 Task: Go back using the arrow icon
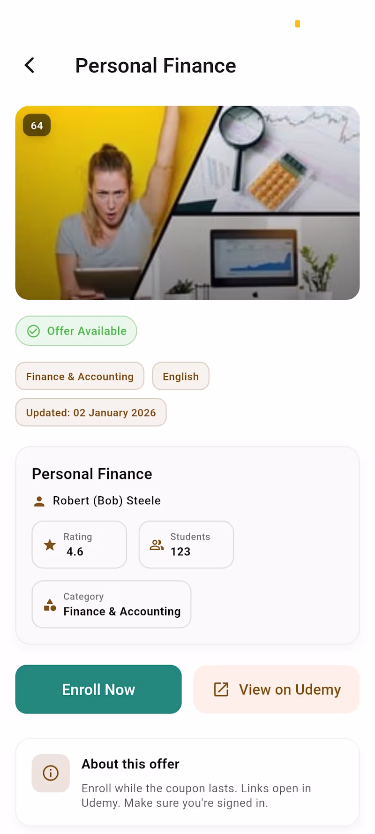pos(30,66)
